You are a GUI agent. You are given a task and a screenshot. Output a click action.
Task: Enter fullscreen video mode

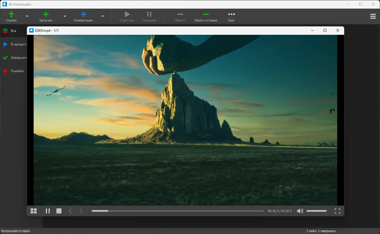(x=337, y=211)
